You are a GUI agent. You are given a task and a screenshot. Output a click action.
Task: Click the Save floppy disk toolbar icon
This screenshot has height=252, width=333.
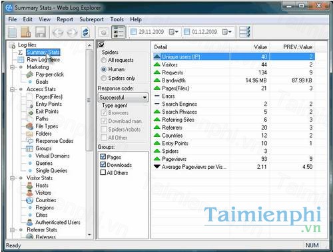tap(41, 33)
